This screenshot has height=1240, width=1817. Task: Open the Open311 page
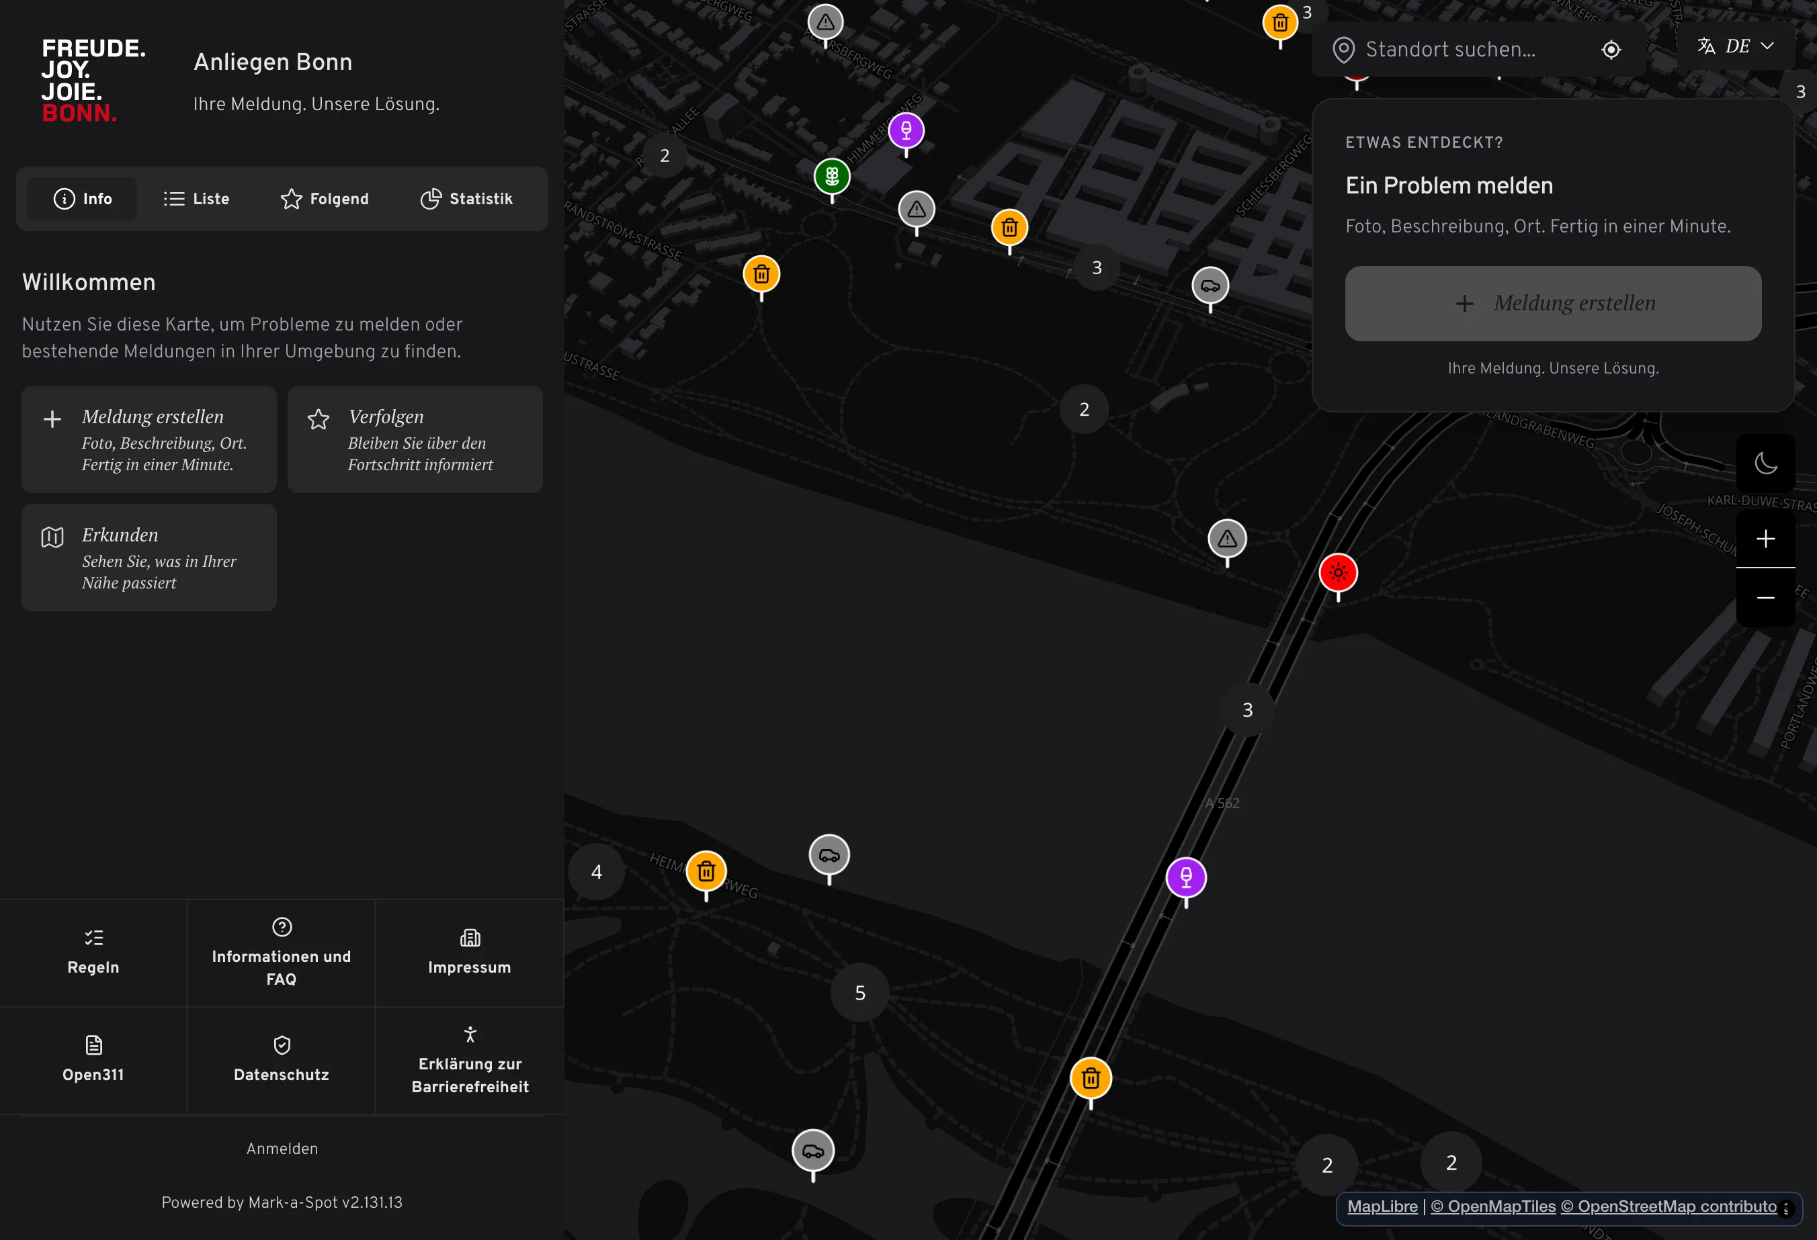[x=93, y=1060]
